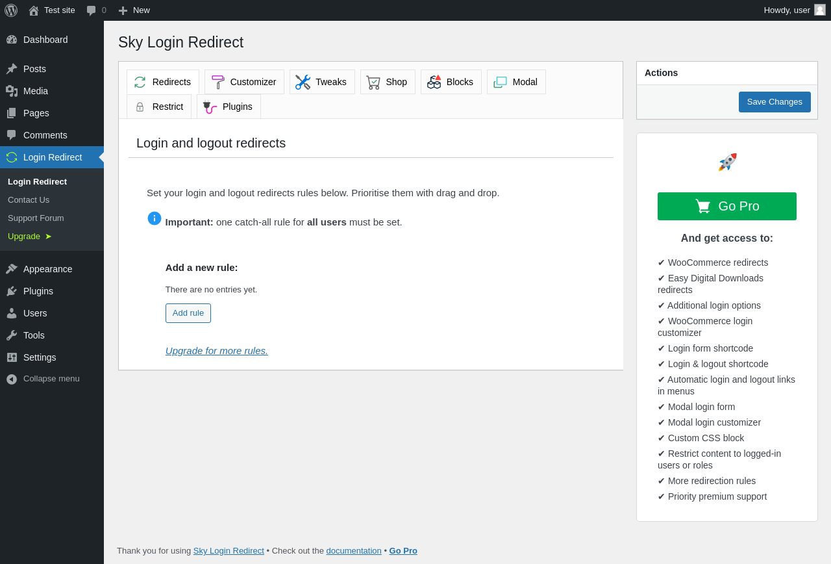The height and width of the screenshot is (564, 831).
Task: Click the Test site home icon
Action: coord(34,10)
